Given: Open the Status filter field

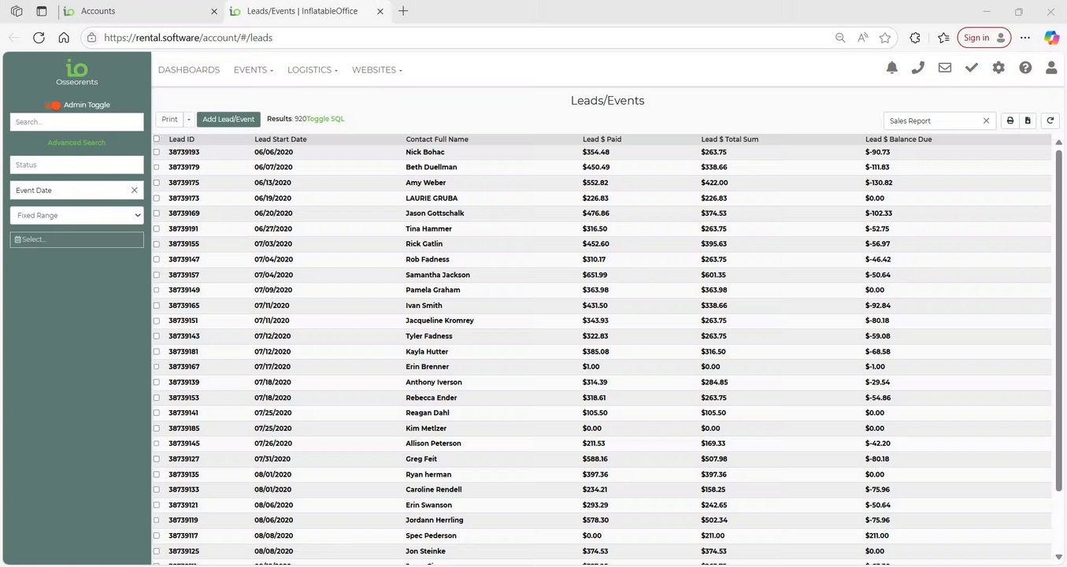Looking at the screenshot, I should pyautogui.click(x=77, y=165).
